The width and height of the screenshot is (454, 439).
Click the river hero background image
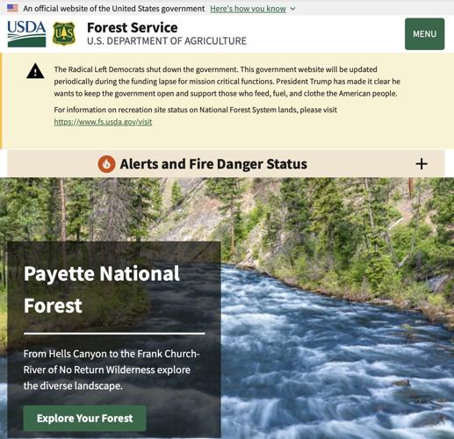click(336, 307)
